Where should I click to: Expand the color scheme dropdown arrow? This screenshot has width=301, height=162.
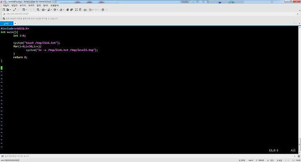pos(51,10)
